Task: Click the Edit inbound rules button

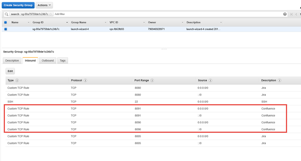Action: (x=10, y=71)
